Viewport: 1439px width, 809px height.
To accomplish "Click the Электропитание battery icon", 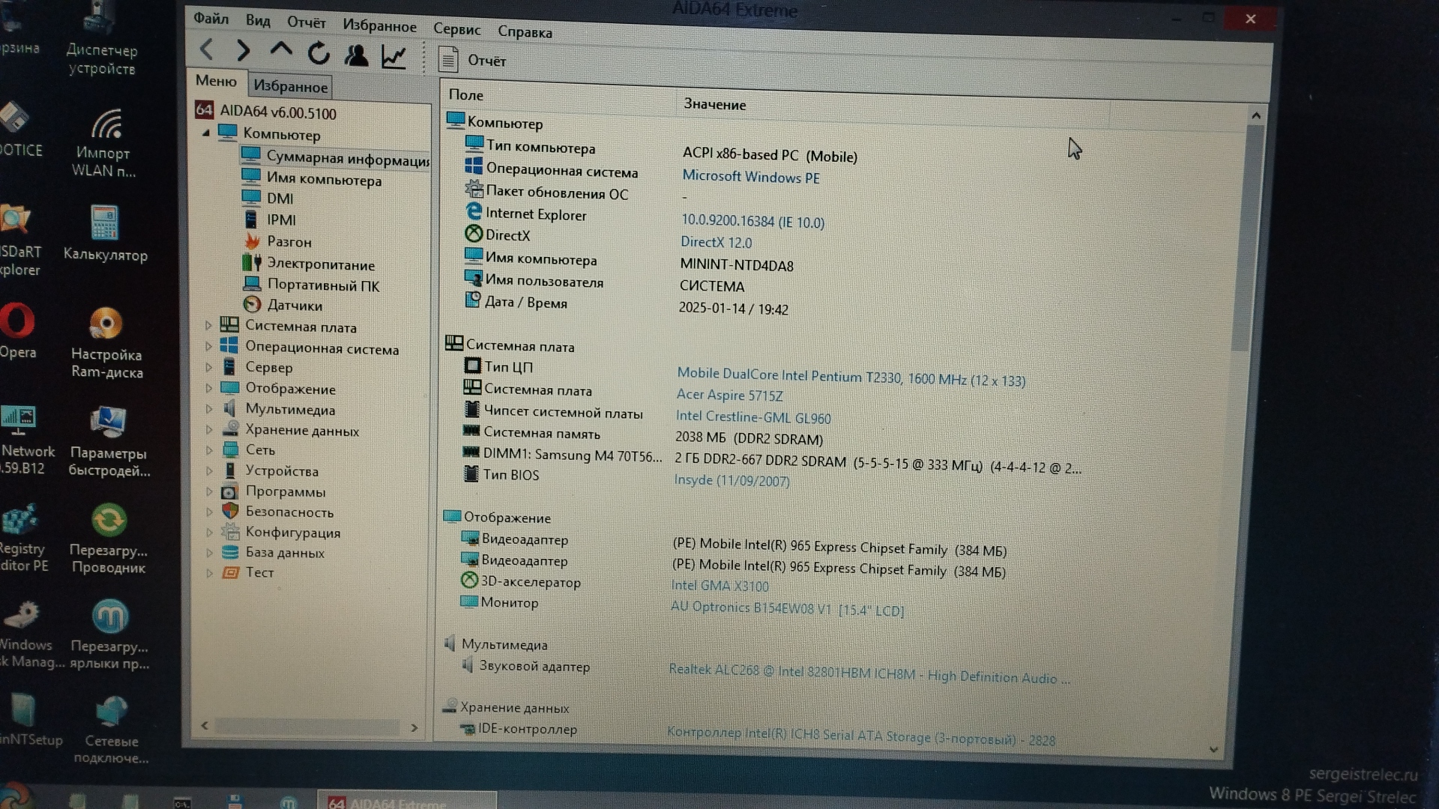I will [x=252, y=263].
